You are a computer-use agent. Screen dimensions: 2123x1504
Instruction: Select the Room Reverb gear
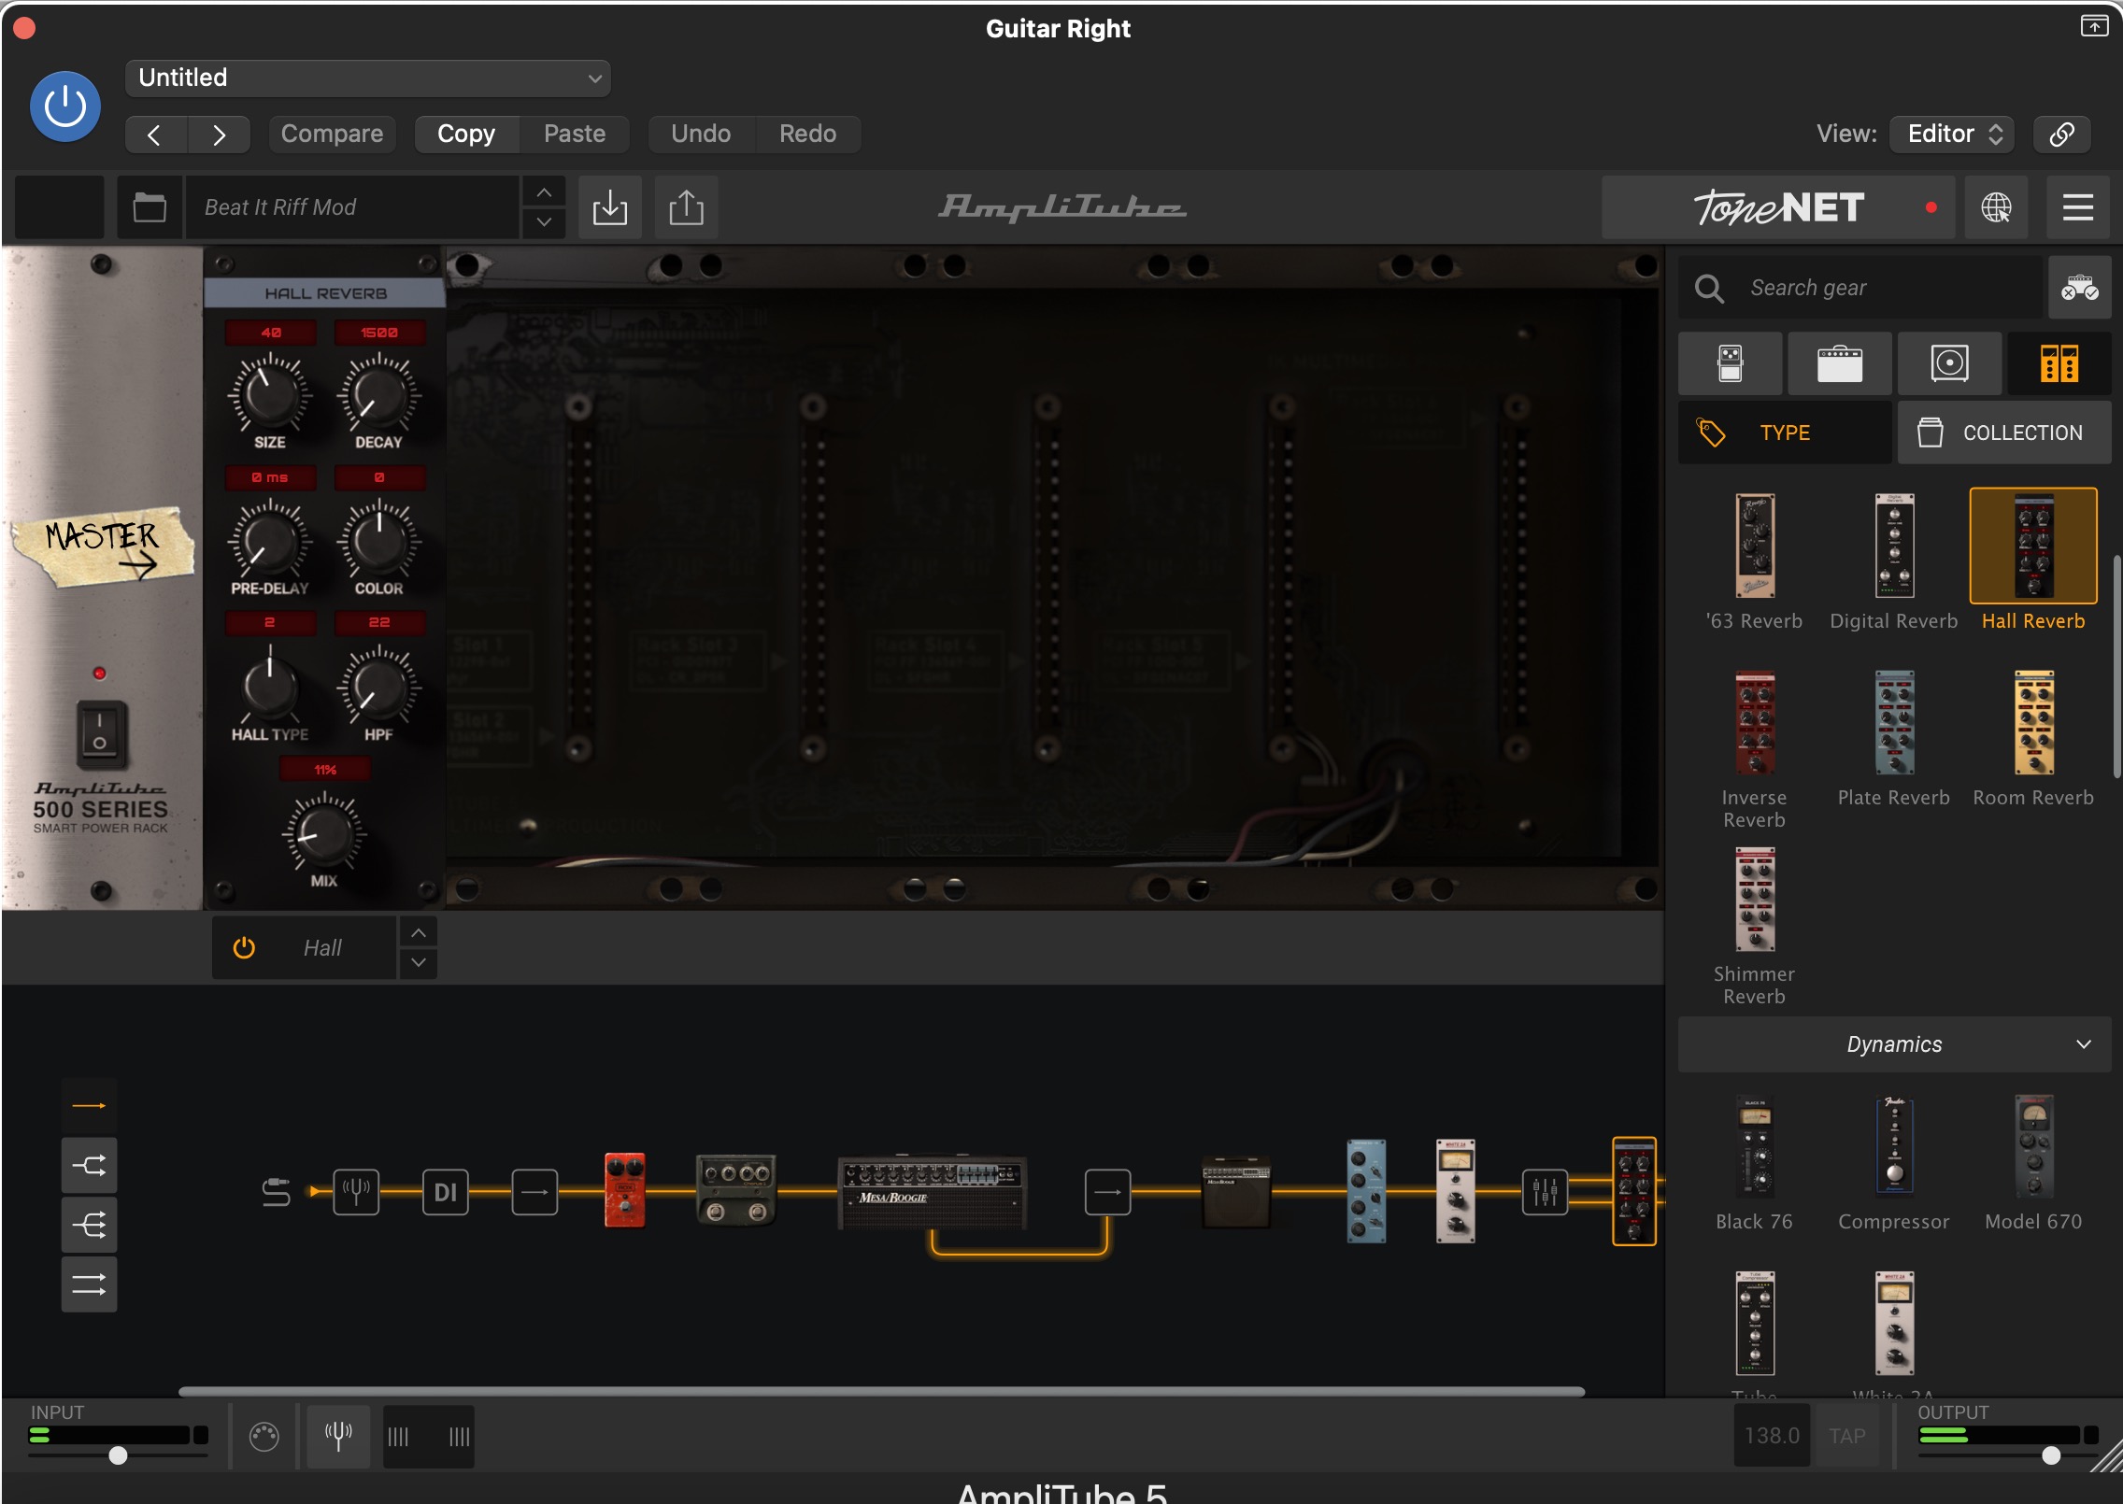[x=2033, y=738]
